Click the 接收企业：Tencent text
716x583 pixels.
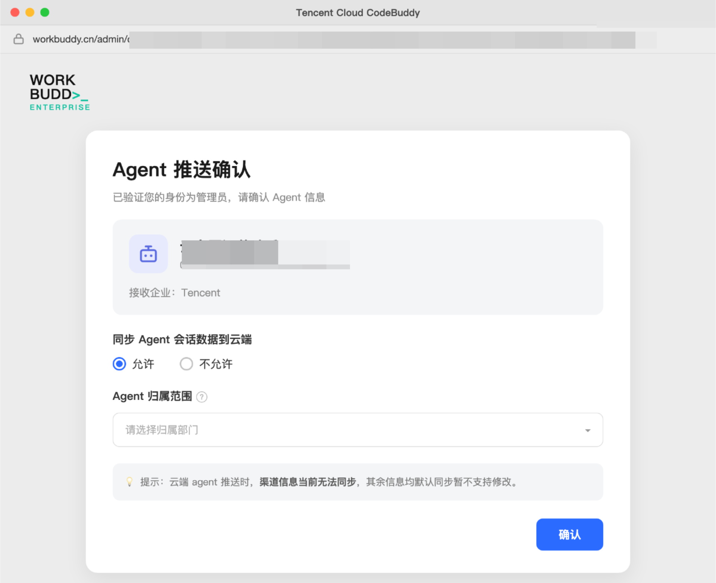click(175, 293)
